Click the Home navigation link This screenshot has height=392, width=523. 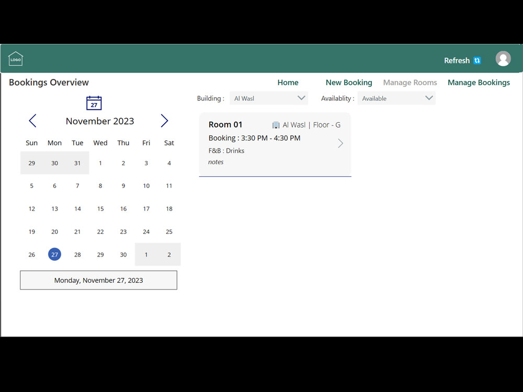(x=288, y=82)
